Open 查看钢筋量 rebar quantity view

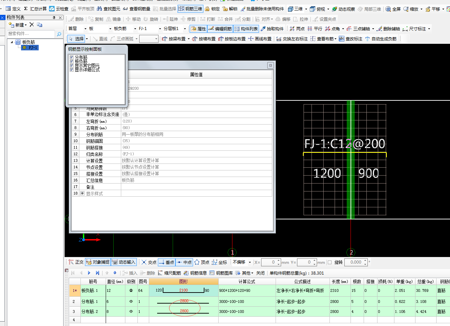(136, 9)
